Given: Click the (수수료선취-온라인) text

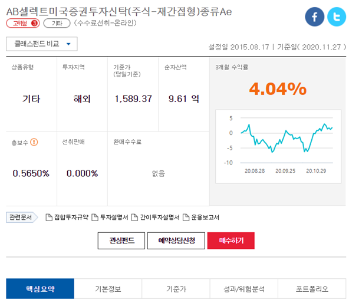Looking at the screenshot, I should [x=105, y=23].
